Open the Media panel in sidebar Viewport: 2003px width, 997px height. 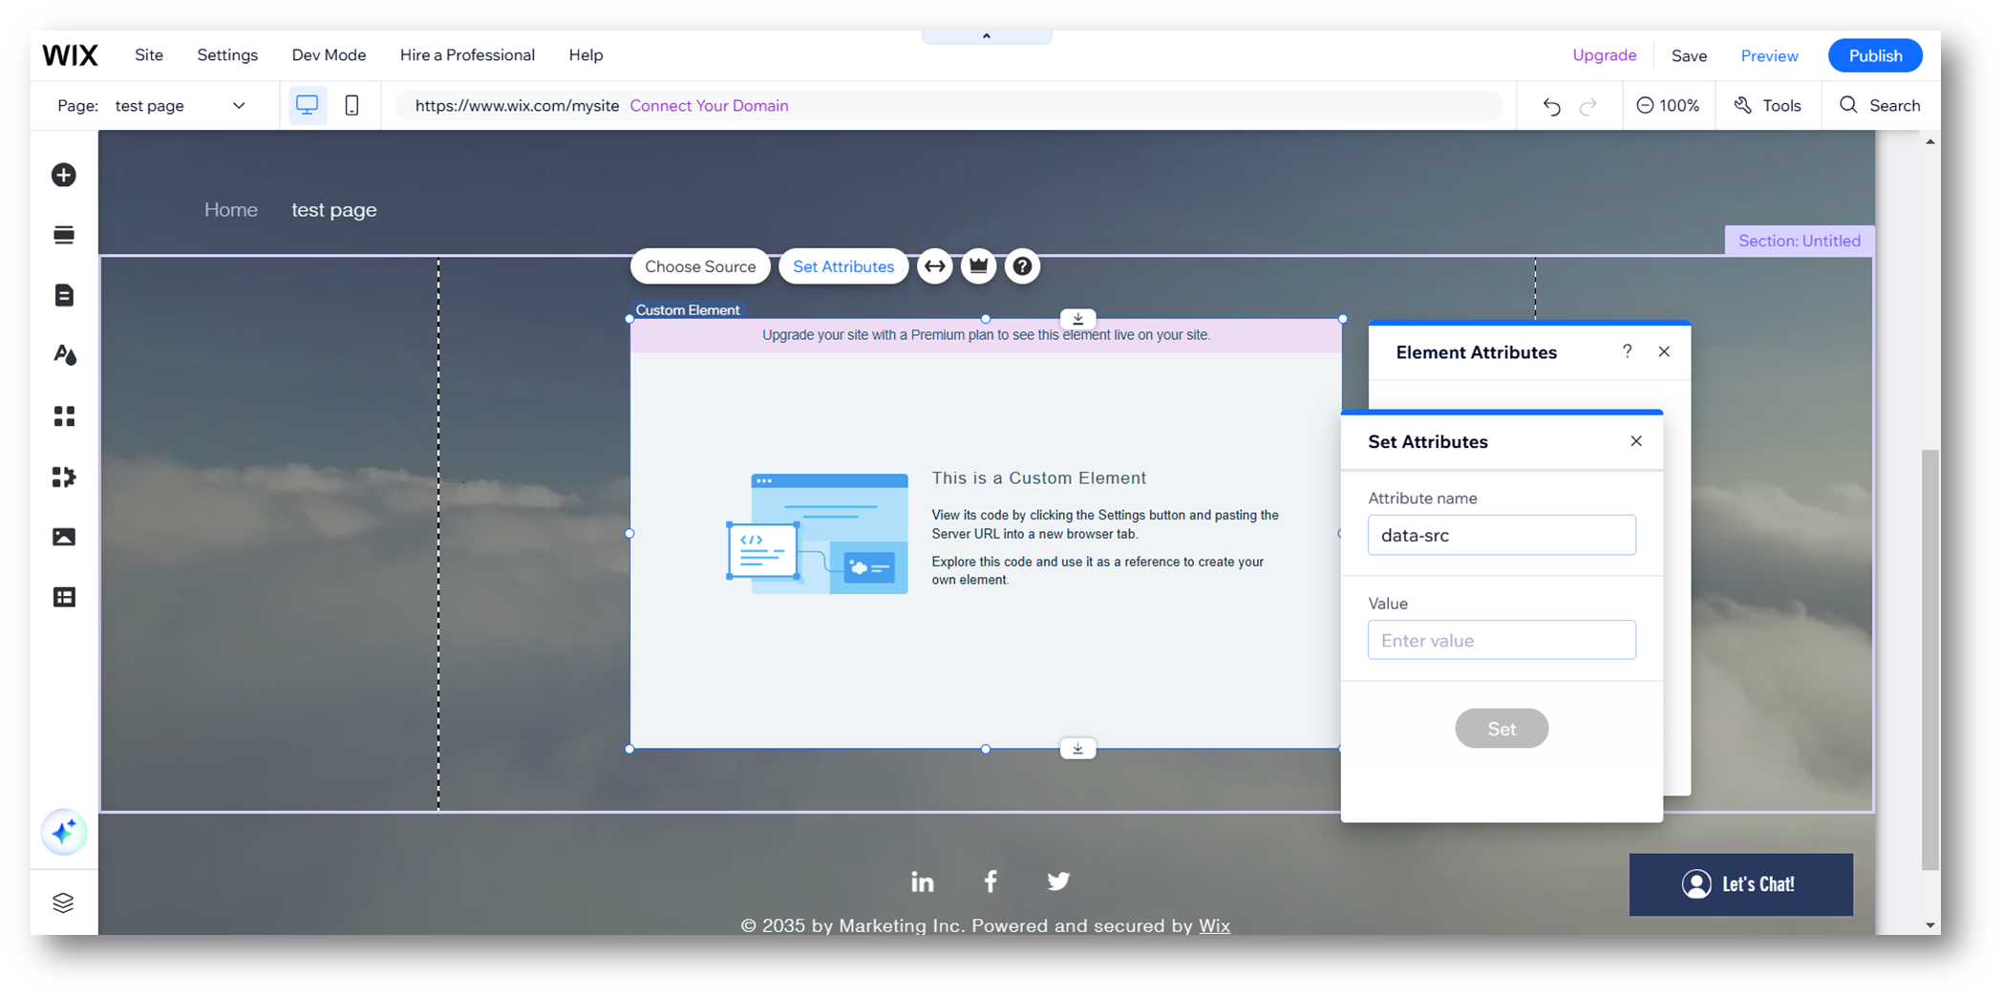click(x=63, y=537)
